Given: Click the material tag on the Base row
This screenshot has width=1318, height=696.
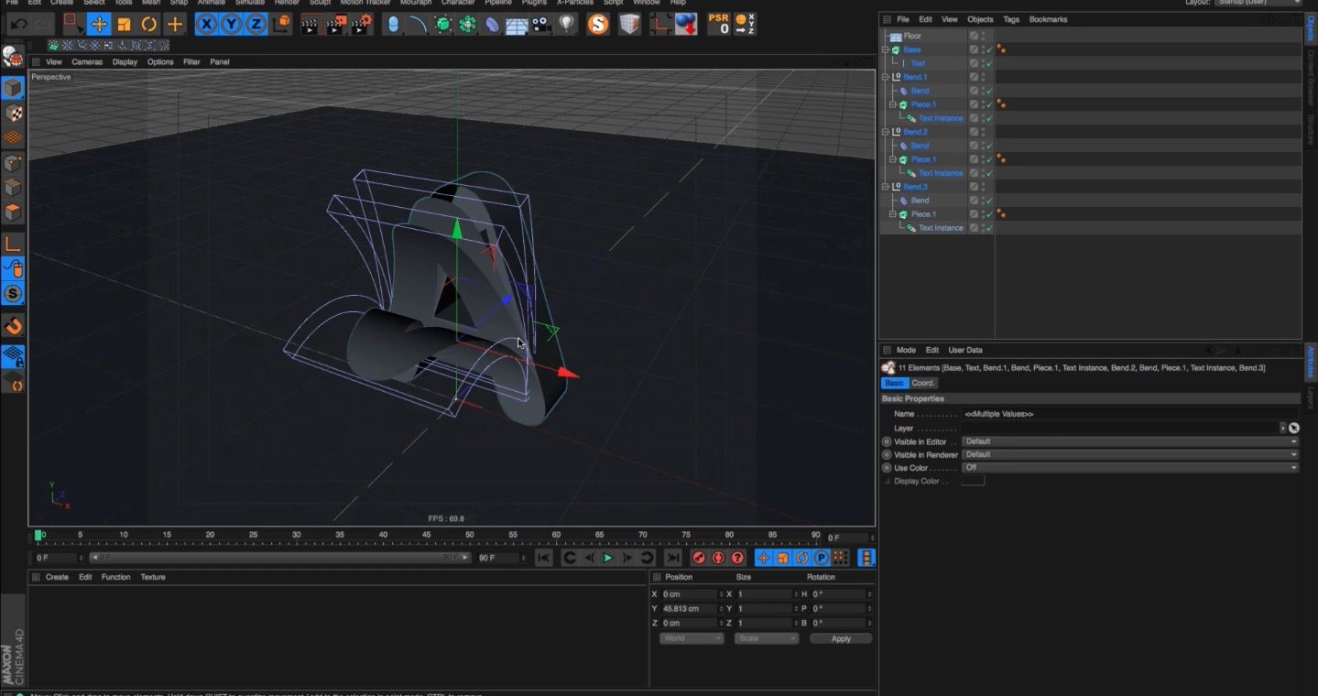Looking at the screenshot, I should [x=1001, y=49].
